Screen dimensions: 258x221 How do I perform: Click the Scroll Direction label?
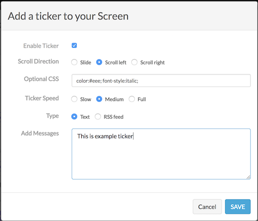click(x=38, y=61)
